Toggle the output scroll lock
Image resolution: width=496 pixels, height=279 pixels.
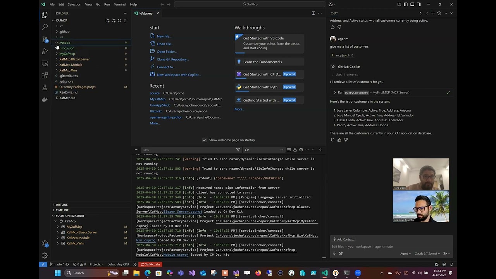click(295, 150)
